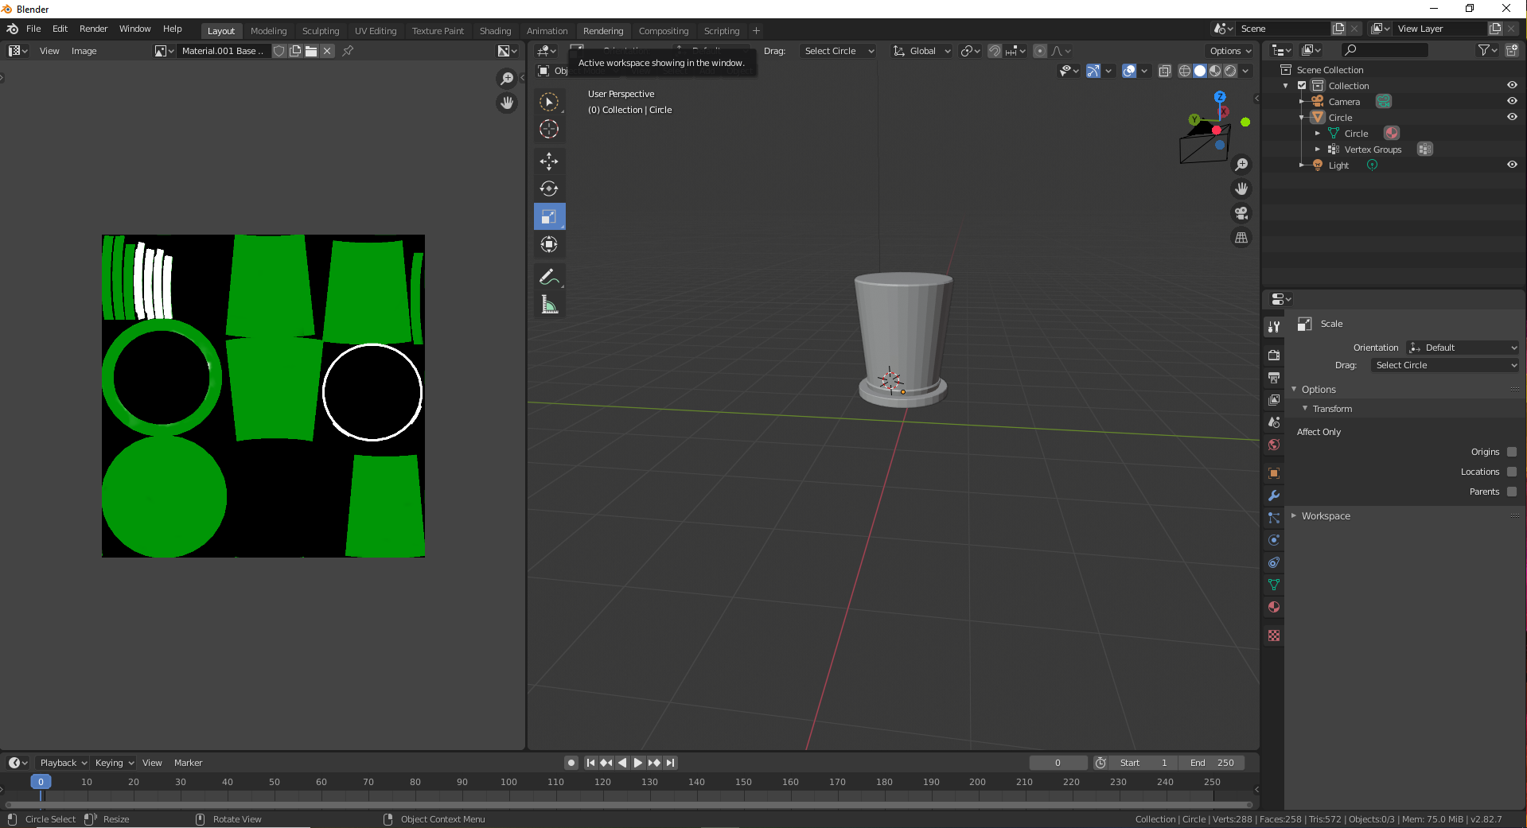
Task: Hide the Camera object in outliner
Action: 1512,101
